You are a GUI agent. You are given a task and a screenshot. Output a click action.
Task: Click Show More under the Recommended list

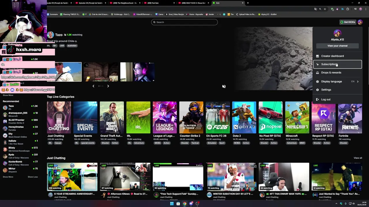(x=8, y=177)
